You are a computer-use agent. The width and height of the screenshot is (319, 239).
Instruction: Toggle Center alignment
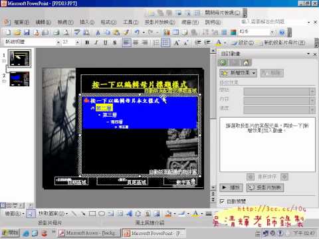136,42
